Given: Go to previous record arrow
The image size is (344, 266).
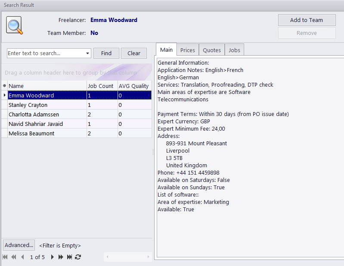Looking at the screenshot, I should click(x=22, y=257).
